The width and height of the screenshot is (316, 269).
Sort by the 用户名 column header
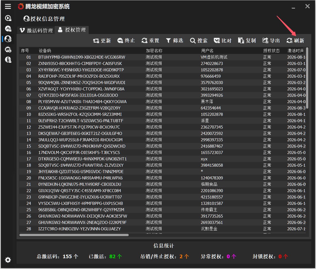tap(207, 51)
